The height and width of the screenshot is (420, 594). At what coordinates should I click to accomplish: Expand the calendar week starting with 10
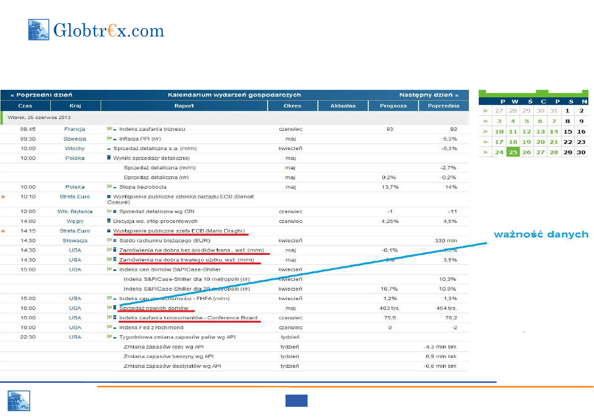485,132
